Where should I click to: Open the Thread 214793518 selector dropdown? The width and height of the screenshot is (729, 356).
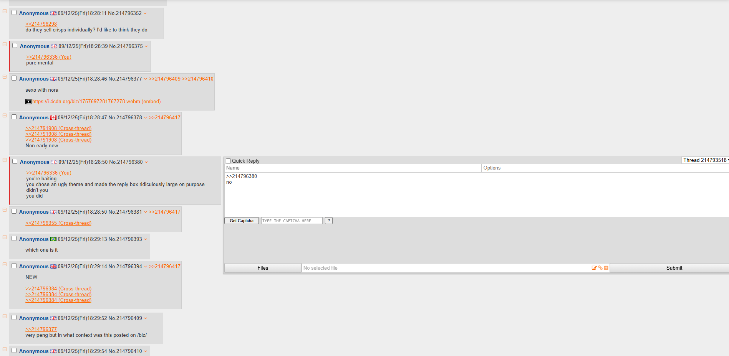705,160
